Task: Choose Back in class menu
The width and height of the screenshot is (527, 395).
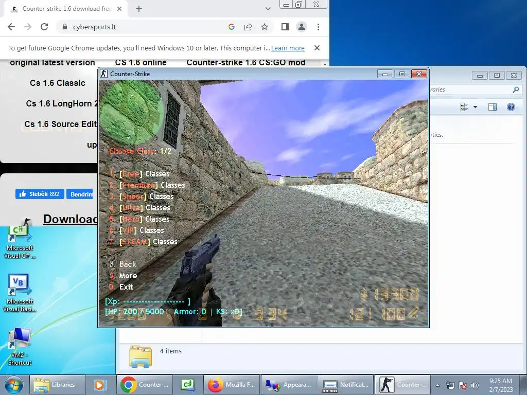Action: tap(123, 264)
